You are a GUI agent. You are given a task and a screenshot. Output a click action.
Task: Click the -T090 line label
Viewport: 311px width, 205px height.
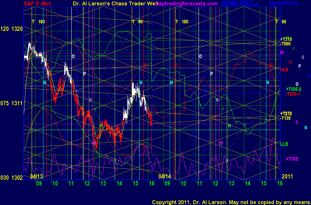(286, 44)
